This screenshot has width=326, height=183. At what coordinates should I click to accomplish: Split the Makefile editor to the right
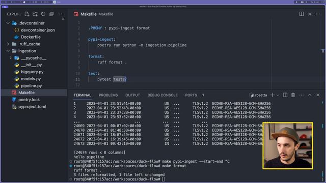click(x=302, y=14)
